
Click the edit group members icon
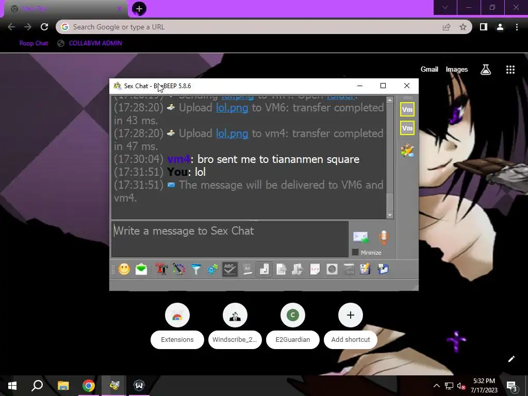click(407, 151)
